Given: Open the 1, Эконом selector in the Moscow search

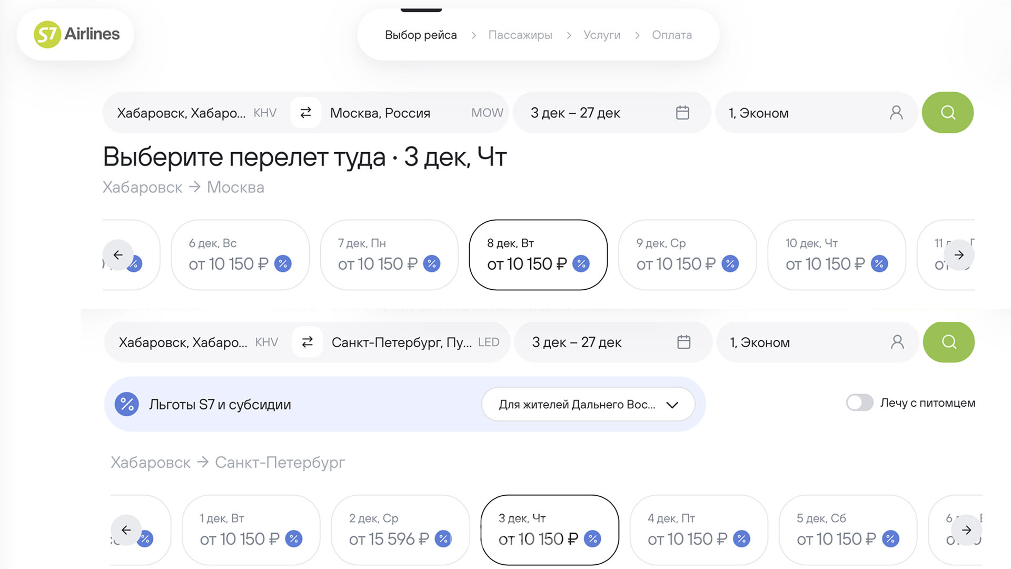Looking at the screenshot, I should pos(816,113).
